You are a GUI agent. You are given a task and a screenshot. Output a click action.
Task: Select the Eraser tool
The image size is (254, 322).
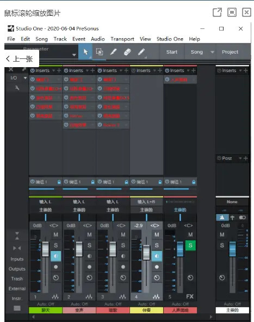pyautogui.click(x=127, y=52)
